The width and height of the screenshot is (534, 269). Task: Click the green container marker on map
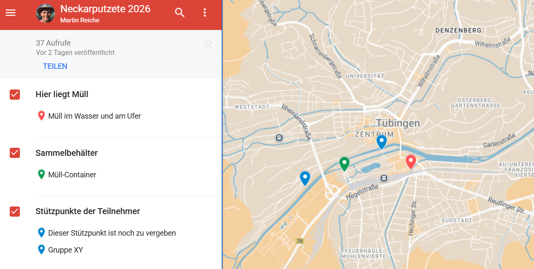[344, 163]
